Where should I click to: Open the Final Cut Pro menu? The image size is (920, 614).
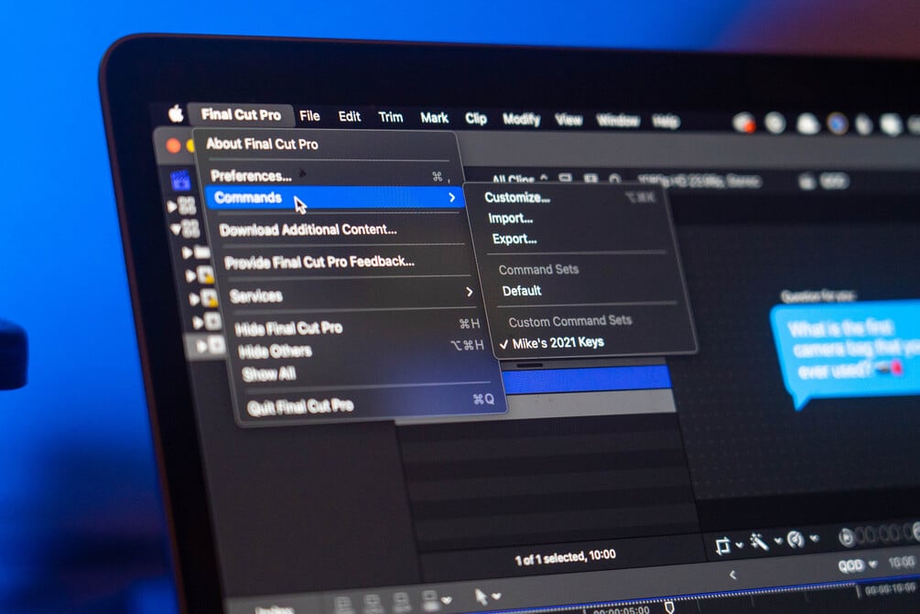(x=241, y=114)
